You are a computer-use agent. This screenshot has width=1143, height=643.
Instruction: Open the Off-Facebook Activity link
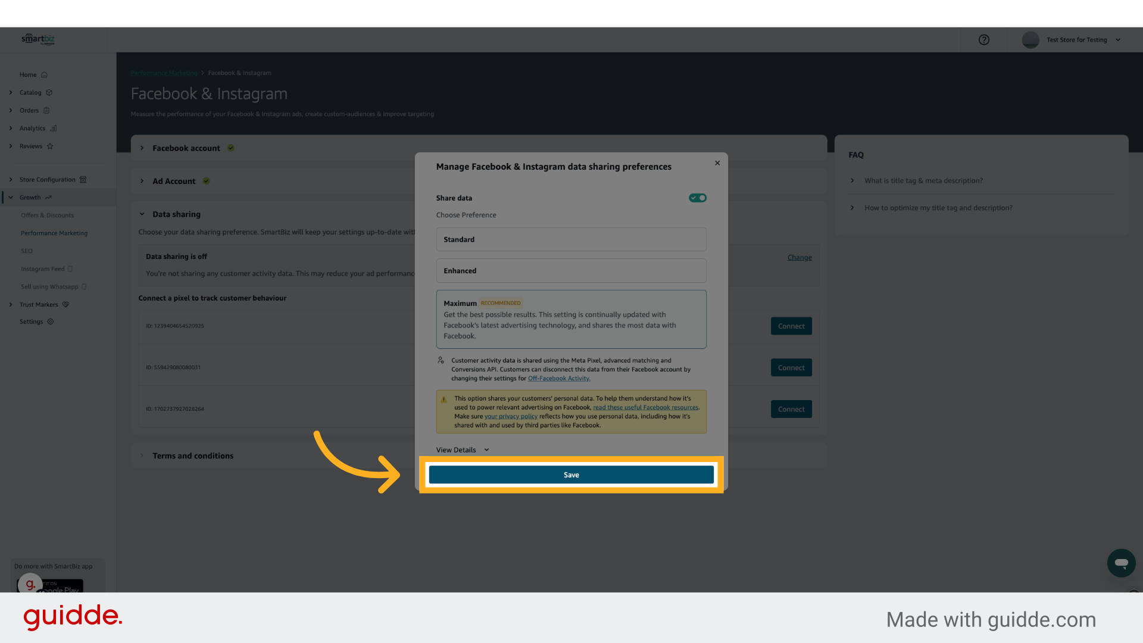pyautogui.click(x=559, y=379)
